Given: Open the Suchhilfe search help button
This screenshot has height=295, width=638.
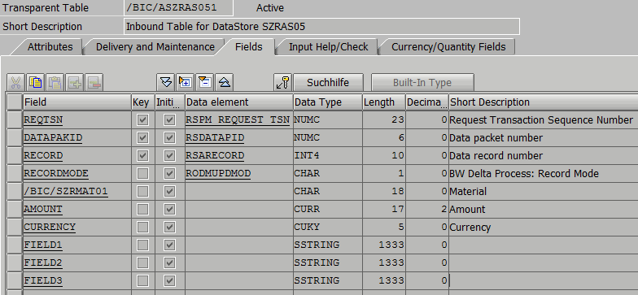Looking at the screenshot, I should pos(328,83).
